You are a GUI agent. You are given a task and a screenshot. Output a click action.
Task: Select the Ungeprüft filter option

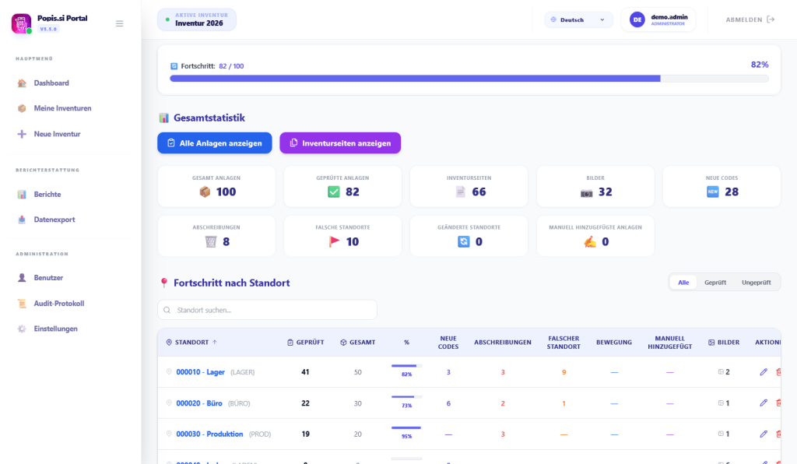(756, 283)
